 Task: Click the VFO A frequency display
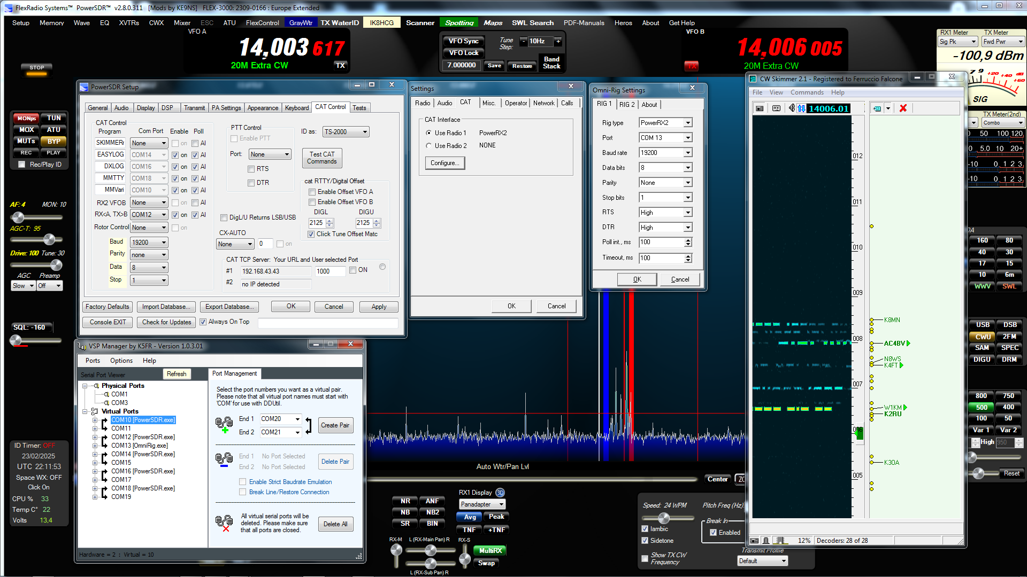[x=292, y=48]
